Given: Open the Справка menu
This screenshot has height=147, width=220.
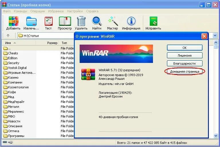Looking at the screenshot, I should coord(92,11).
